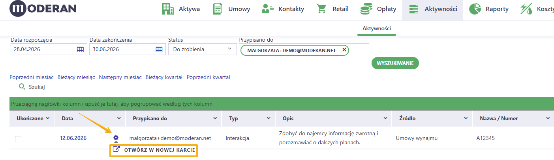Screen dimensions: 554x160
Task: Remove the MALGORZATA+DEMO@MODERAN.NET assignee tag
Action: click(344, 50)
